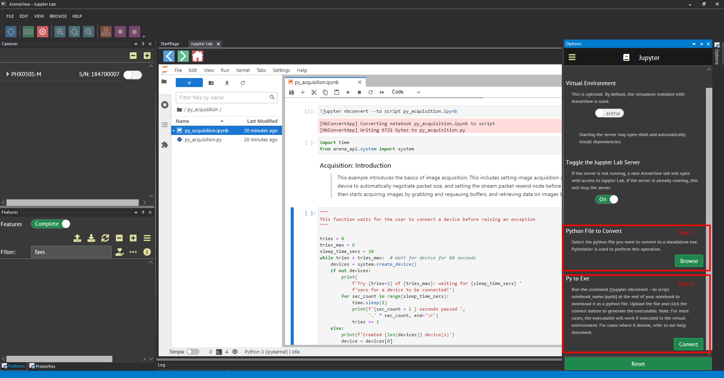
Task: Open the Kernel menu in Jupyter
Action: pos(242,70)
